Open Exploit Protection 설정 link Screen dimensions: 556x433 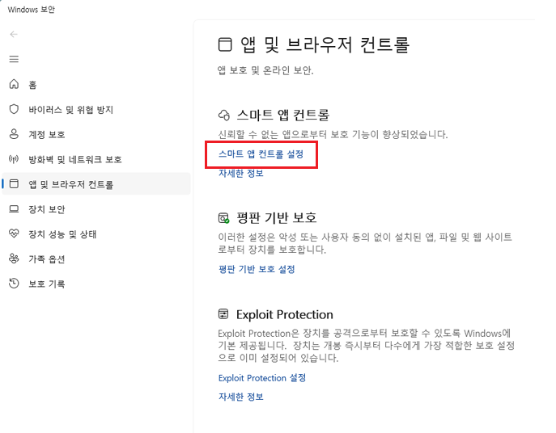coord(262,378)
